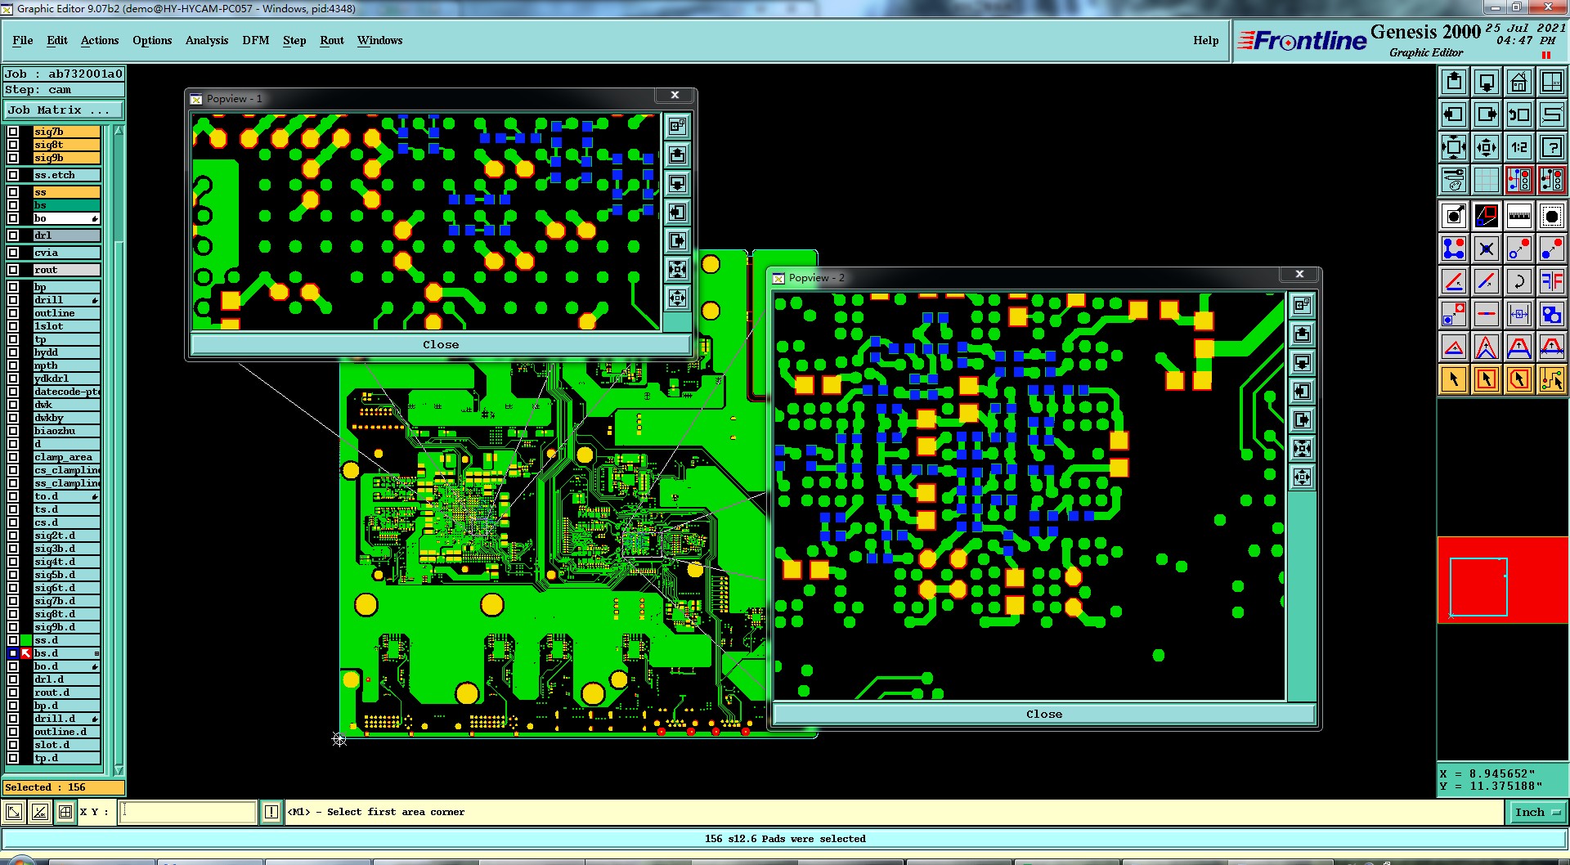Toggle the rout layer checkbox
The height and width of the screenshot is (865, 1570).
tap(13, 270)
